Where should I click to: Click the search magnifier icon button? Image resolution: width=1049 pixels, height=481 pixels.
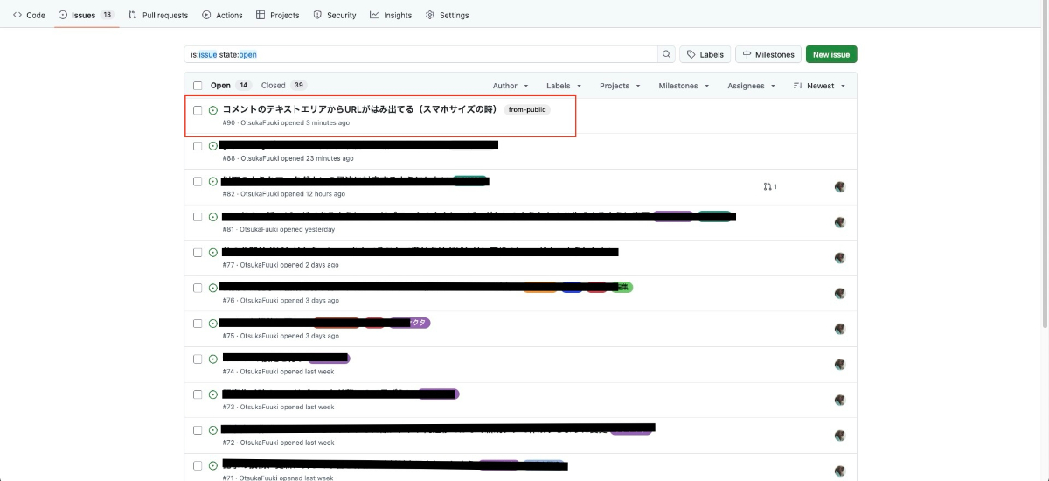tap(667, 54)
